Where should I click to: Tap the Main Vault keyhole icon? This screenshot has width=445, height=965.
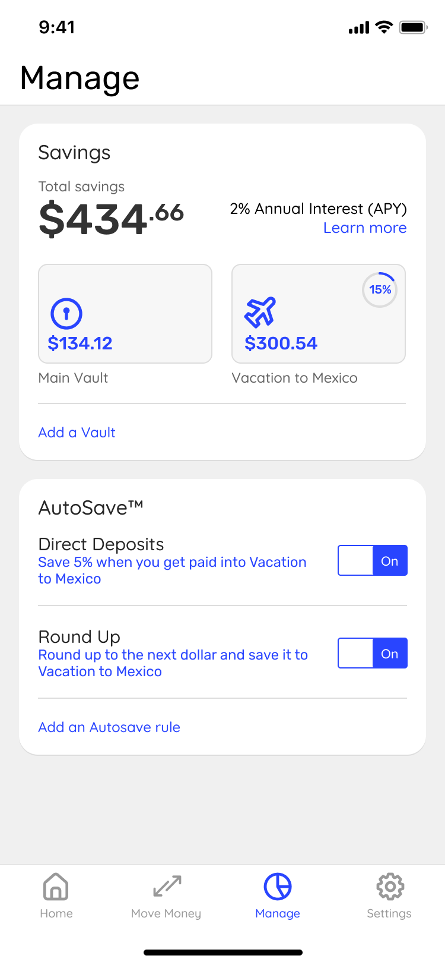[66, 313]
